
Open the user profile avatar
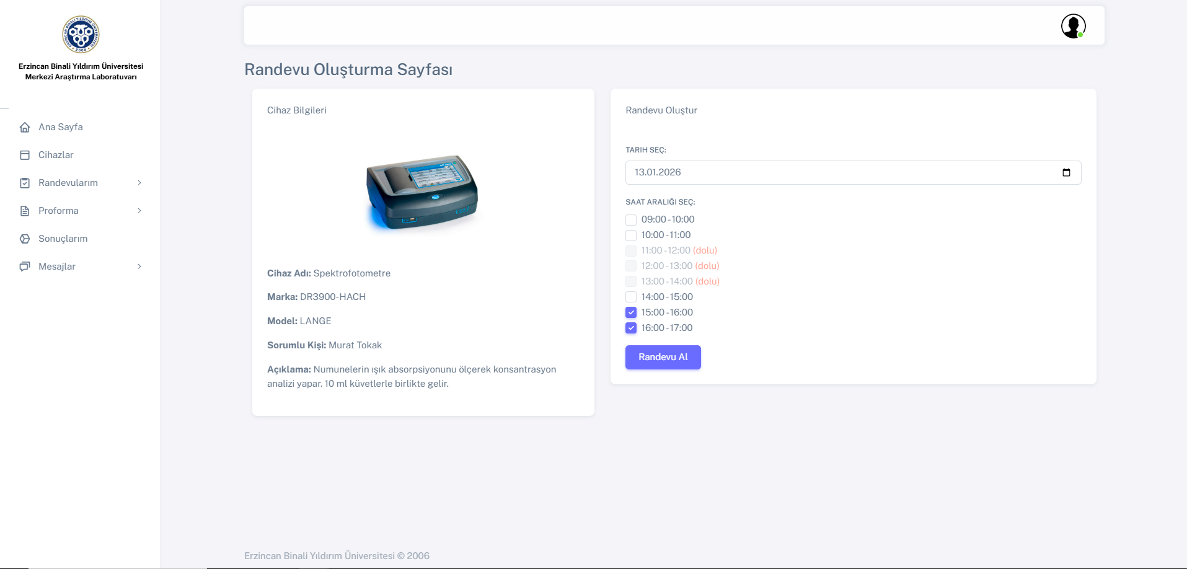pos(1073,26)
